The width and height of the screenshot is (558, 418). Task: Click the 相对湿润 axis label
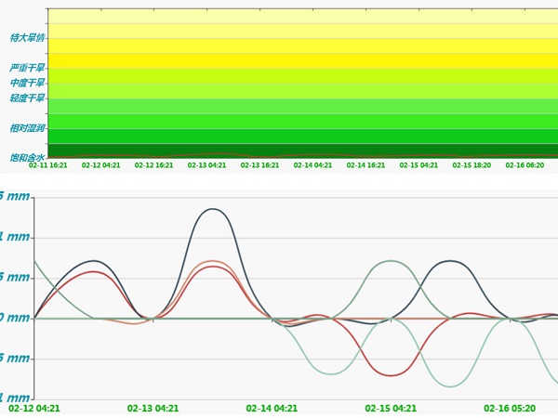point(27,127)
